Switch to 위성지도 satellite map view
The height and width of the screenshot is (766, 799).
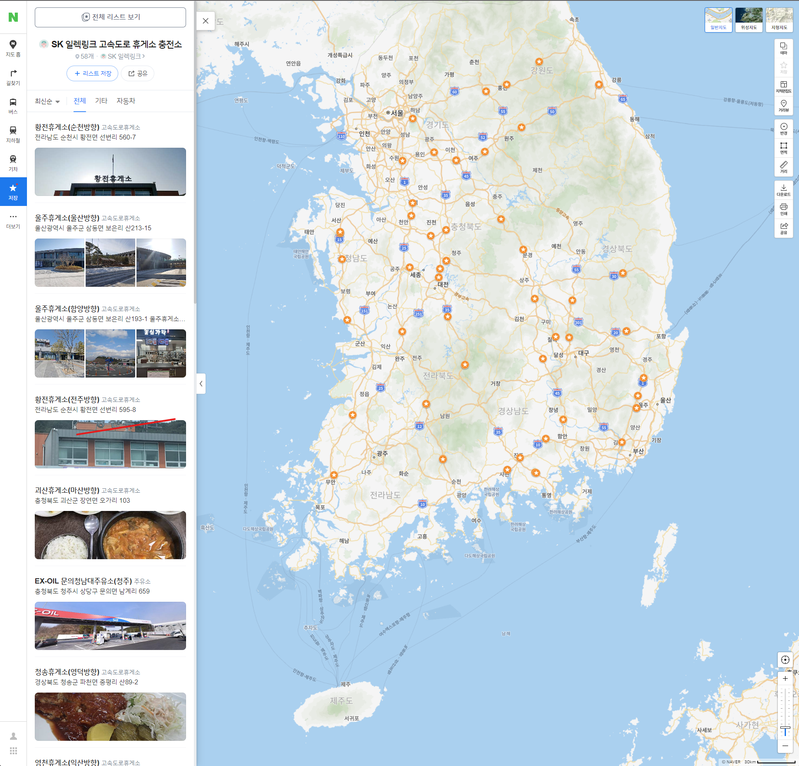click(x=749, y=20)
